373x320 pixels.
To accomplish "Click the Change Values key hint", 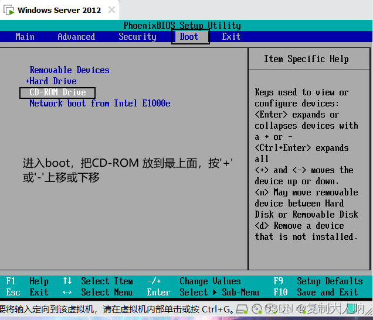I will point(194,281).
